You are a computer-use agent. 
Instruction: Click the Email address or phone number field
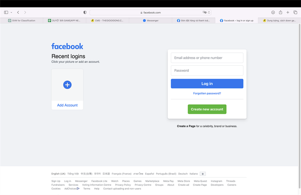(207, 58)
